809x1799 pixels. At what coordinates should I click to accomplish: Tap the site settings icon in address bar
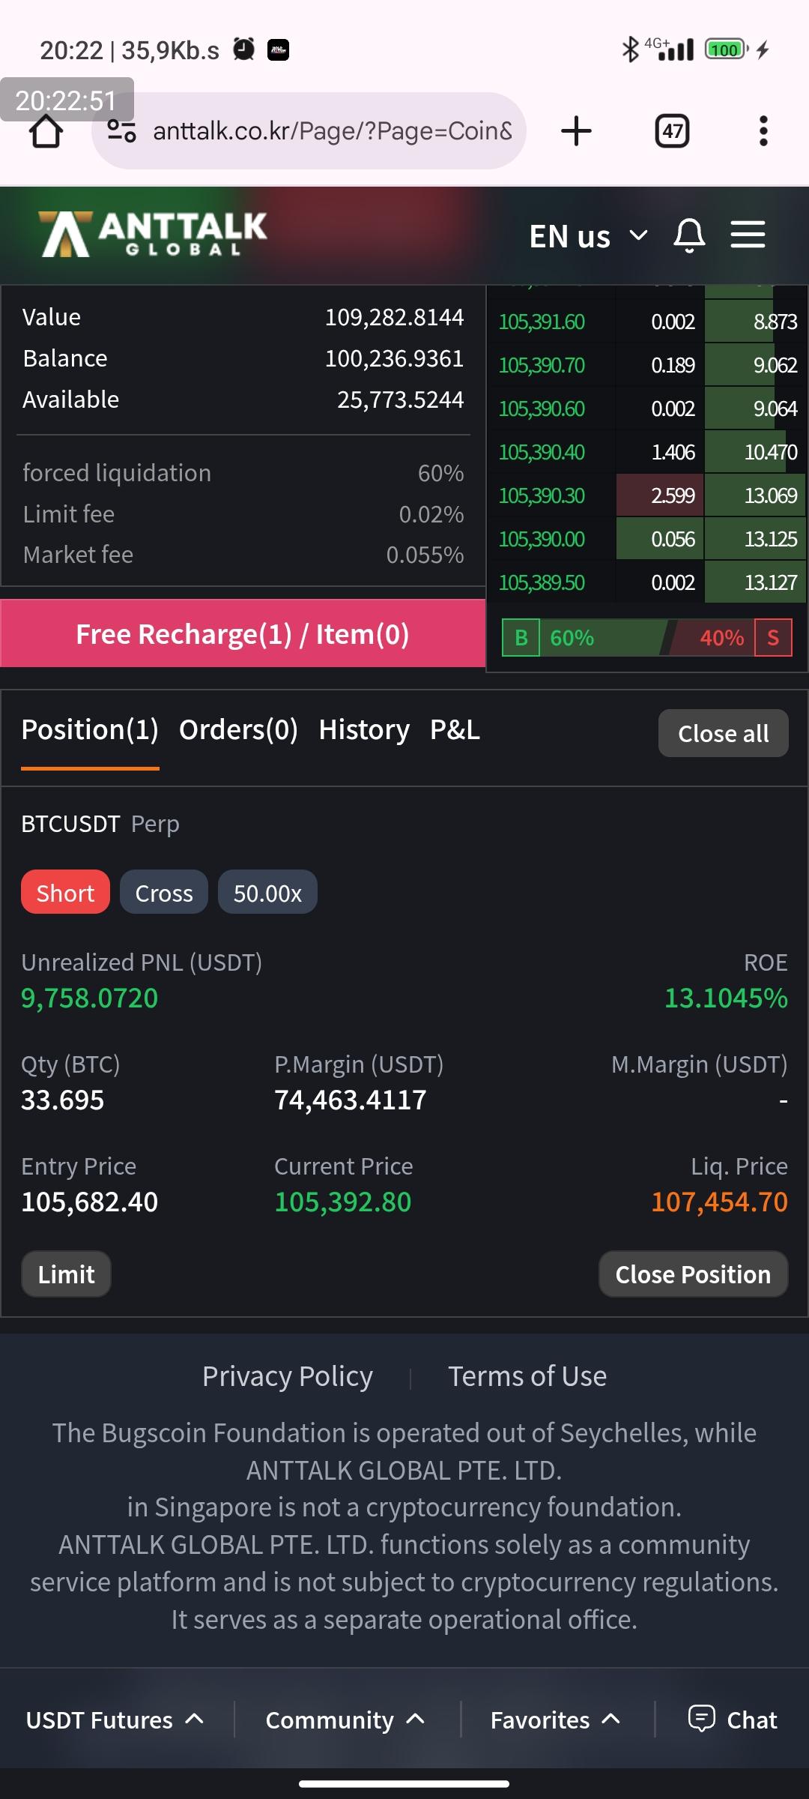coord(121,131)
